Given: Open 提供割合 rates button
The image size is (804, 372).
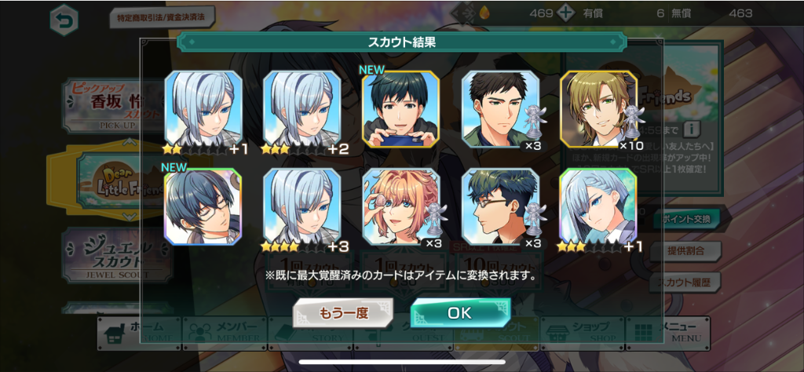Looking at the screenshot, I should point(686,251).
